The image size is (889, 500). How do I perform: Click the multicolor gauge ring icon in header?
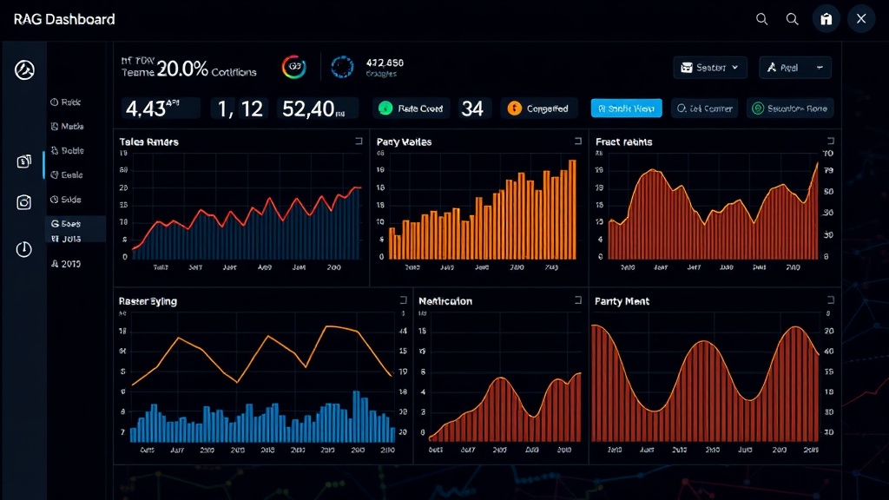[x=293, y=67]
